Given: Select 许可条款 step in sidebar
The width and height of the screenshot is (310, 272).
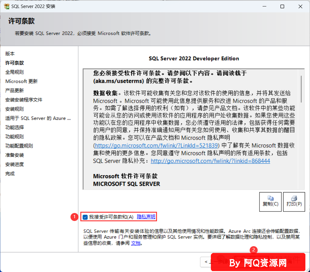Looking at the screenshot, I should click(14, 63).
